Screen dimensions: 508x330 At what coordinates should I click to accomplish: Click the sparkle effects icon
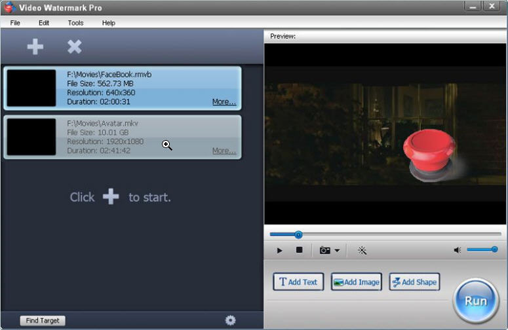point(362,250)
